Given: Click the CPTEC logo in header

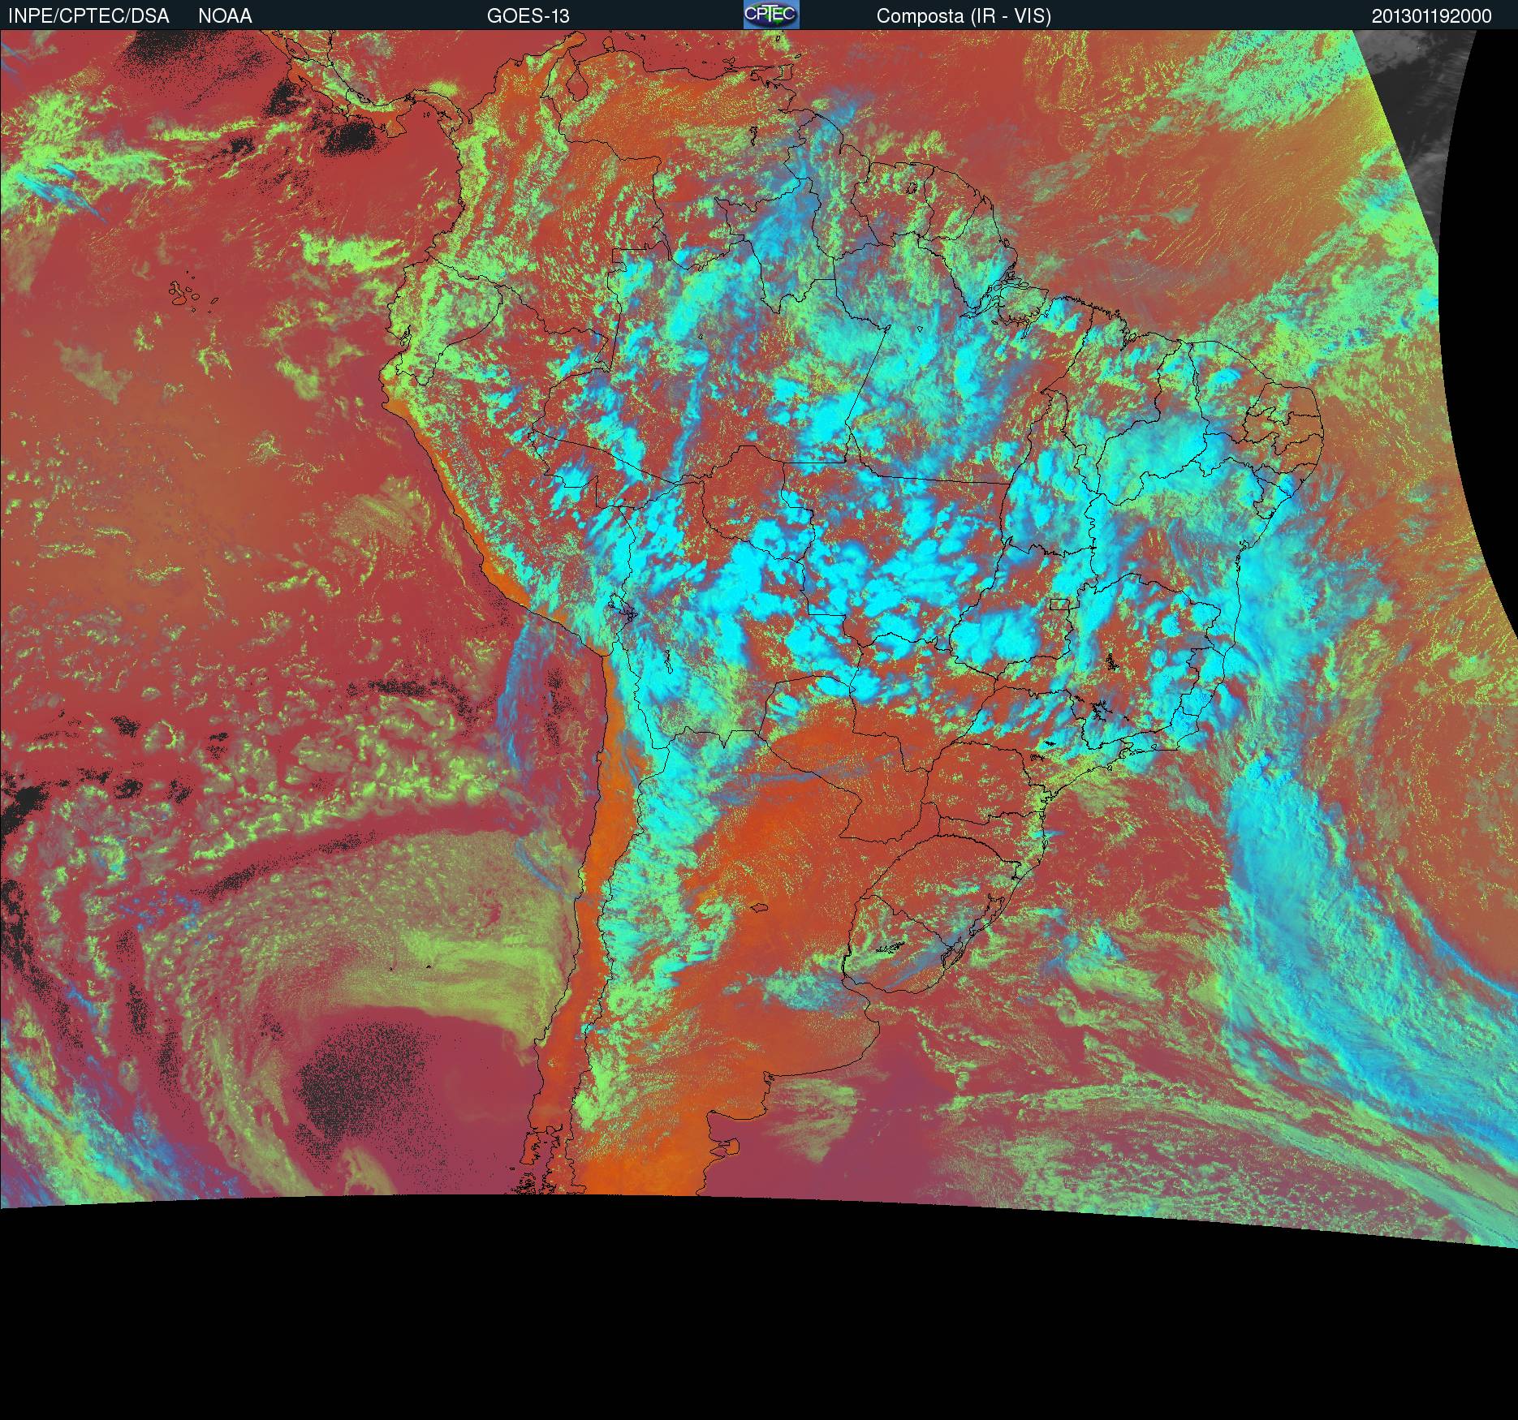Looking at the screenshot, I should 771,15.
